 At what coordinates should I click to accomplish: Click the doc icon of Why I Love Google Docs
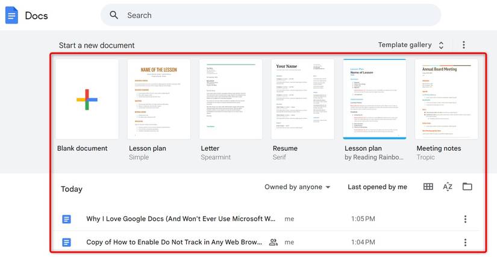[67, 219]
